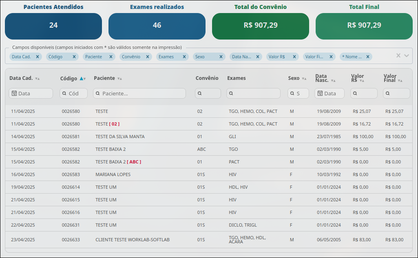
Task: Open calendar in Data Cad. filter
Action: pos(14,93)
